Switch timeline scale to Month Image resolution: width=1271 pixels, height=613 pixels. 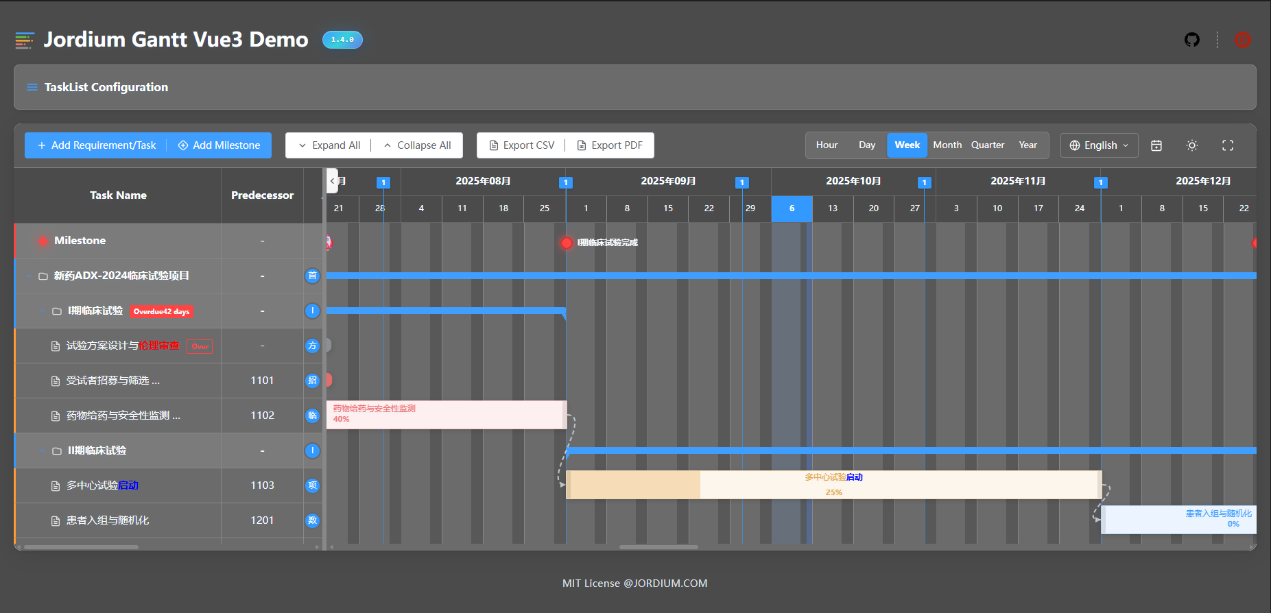coord(947,145)
